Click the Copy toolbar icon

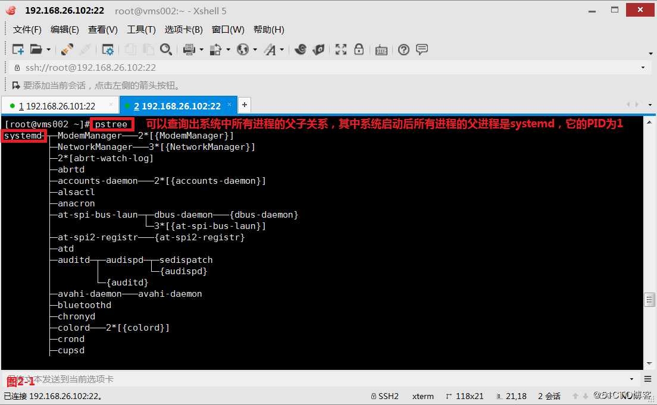[130, 49]
